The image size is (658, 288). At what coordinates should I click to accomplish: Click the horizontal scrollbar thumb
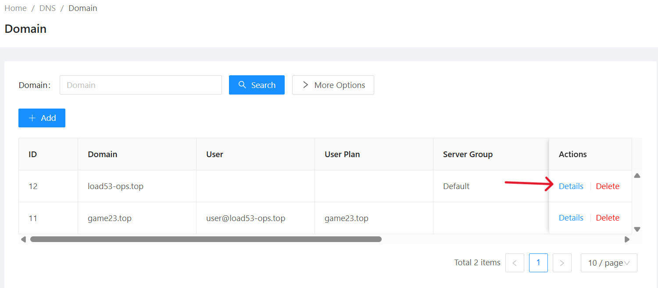tap(205, 239)
